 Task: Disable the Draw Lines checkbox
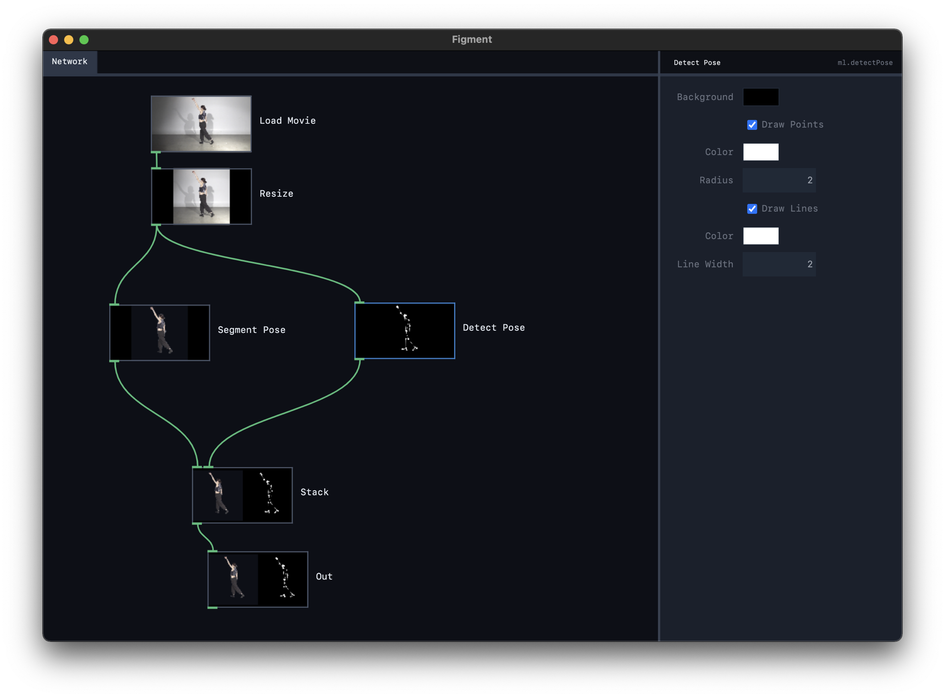click(752, 209)
